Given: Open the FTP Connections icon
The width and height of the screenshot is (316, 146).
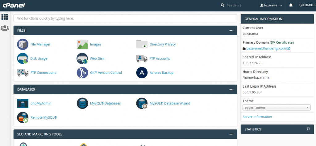Looking at the screenshot, I should 23,73.
